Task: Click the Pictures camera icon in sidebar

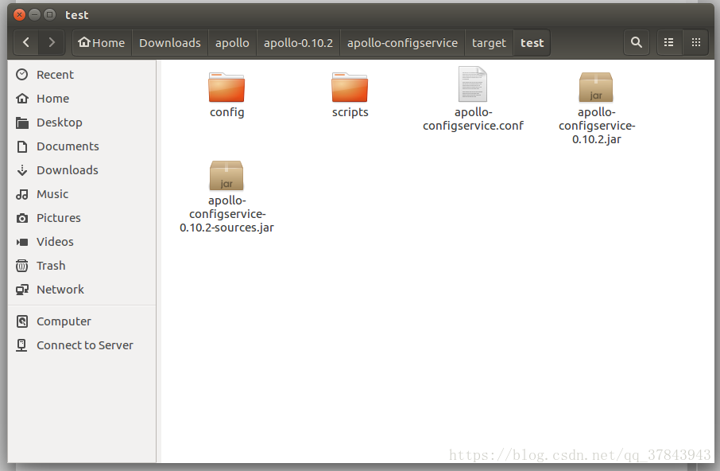Action: [22, 218]
